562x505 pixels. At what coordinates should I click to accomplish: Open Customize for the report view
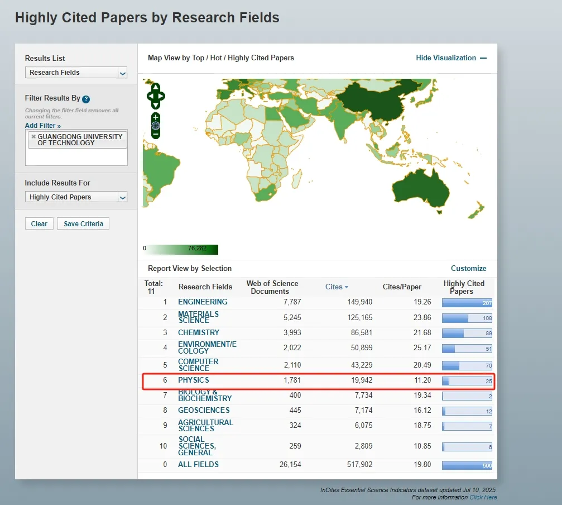(x=468, y=268)
